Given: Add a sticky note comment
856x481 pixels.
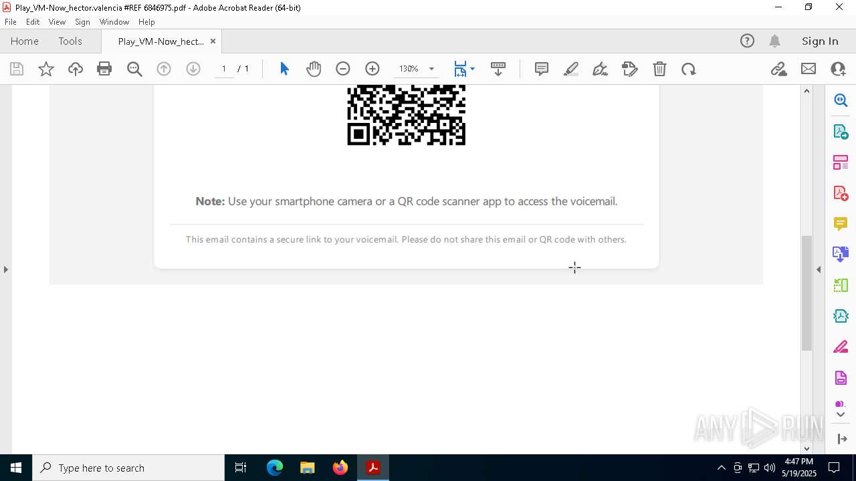Looking at the screenshot, I should 542,69.
